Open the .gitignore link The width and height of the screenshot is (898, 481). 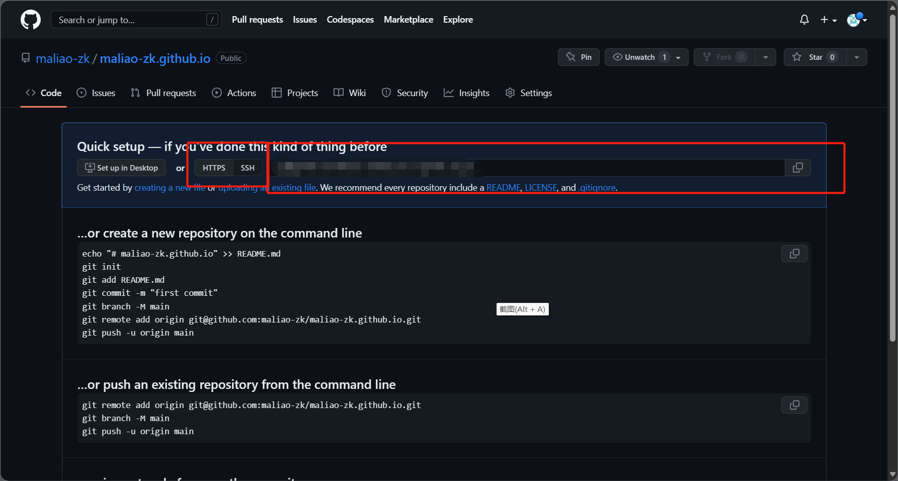[x=597, y=188]
